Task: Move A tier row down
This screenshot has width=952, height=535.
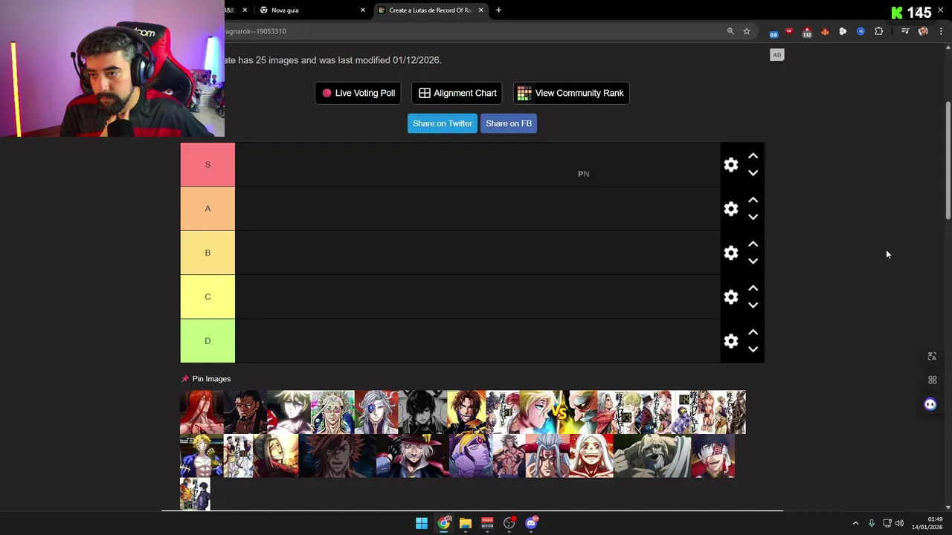Action: [753, 217]
